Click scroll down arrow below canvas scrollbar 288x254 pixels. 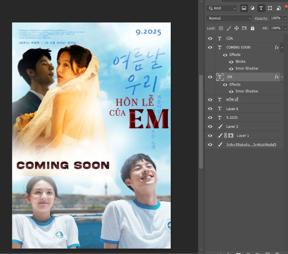pos(201,249)
